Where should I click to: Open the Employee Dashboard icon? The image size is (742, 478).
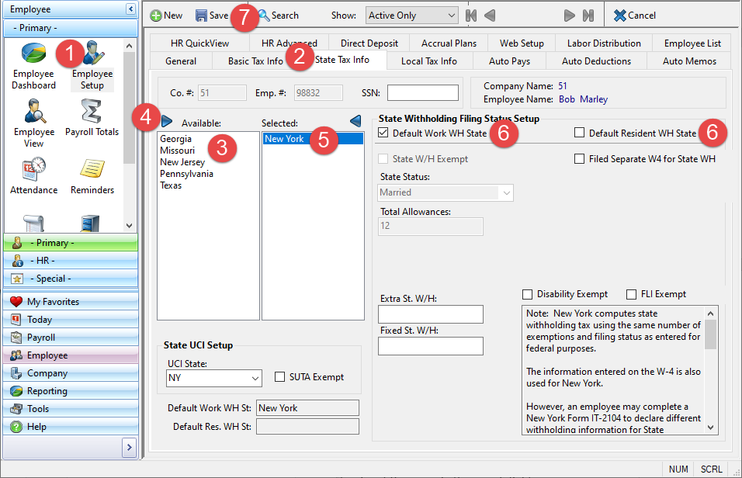pos(33,66)
